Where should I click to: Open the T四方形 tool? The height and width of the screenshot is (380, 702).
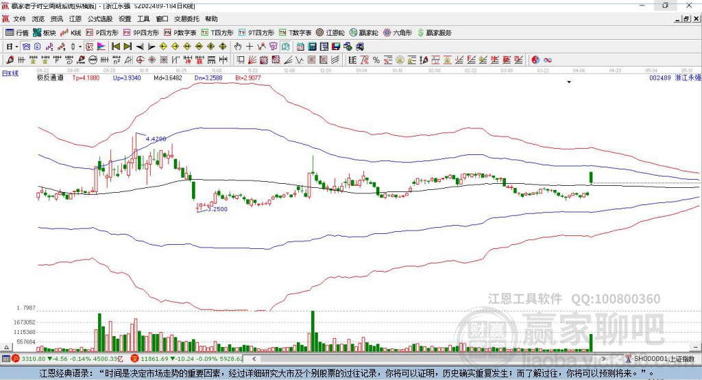(x=217, y=33)
